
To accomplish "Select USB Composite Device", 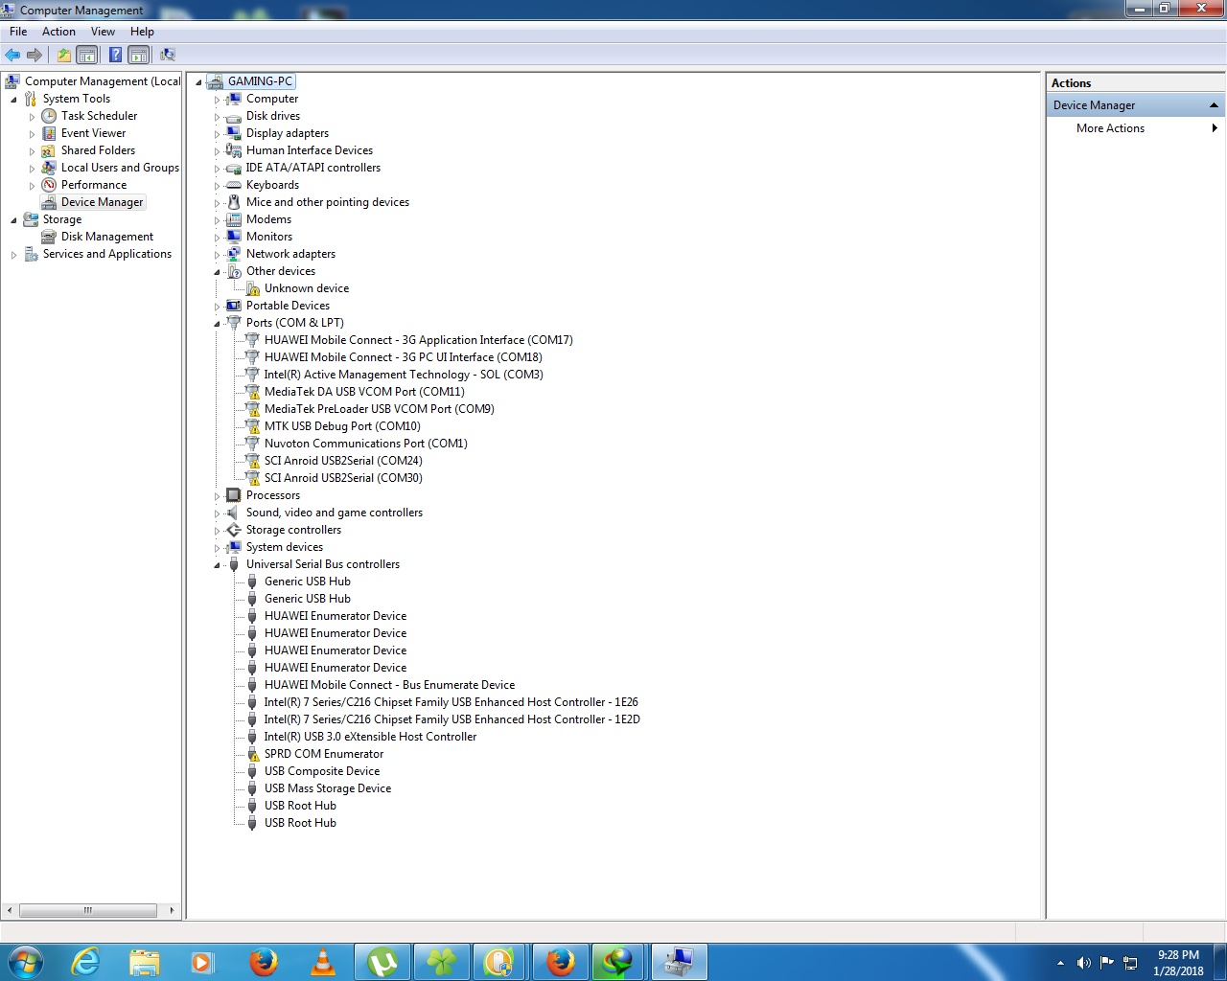I will (322, 771).
